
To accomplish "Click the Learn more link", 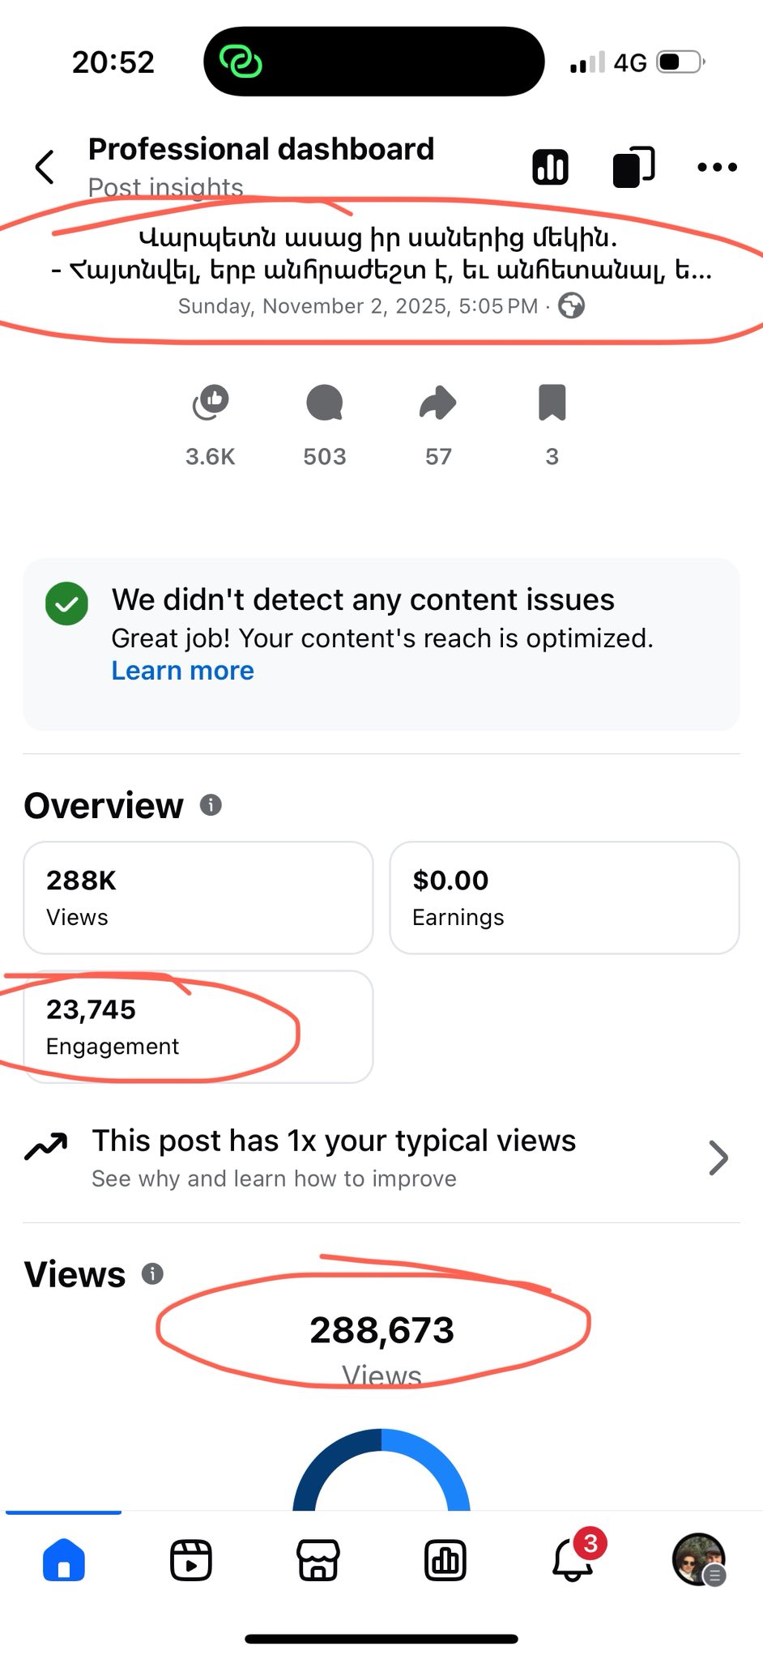I will tap(182, 671).
